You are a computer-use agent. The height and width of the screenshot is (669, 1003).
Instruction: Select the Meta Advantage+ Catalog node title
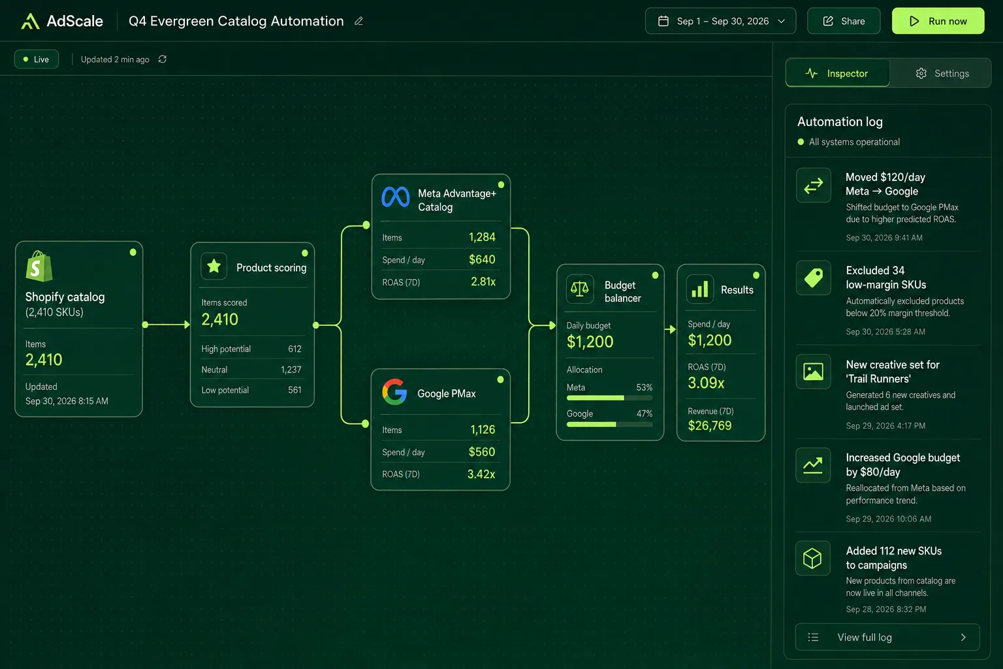(x=457, y=200)
